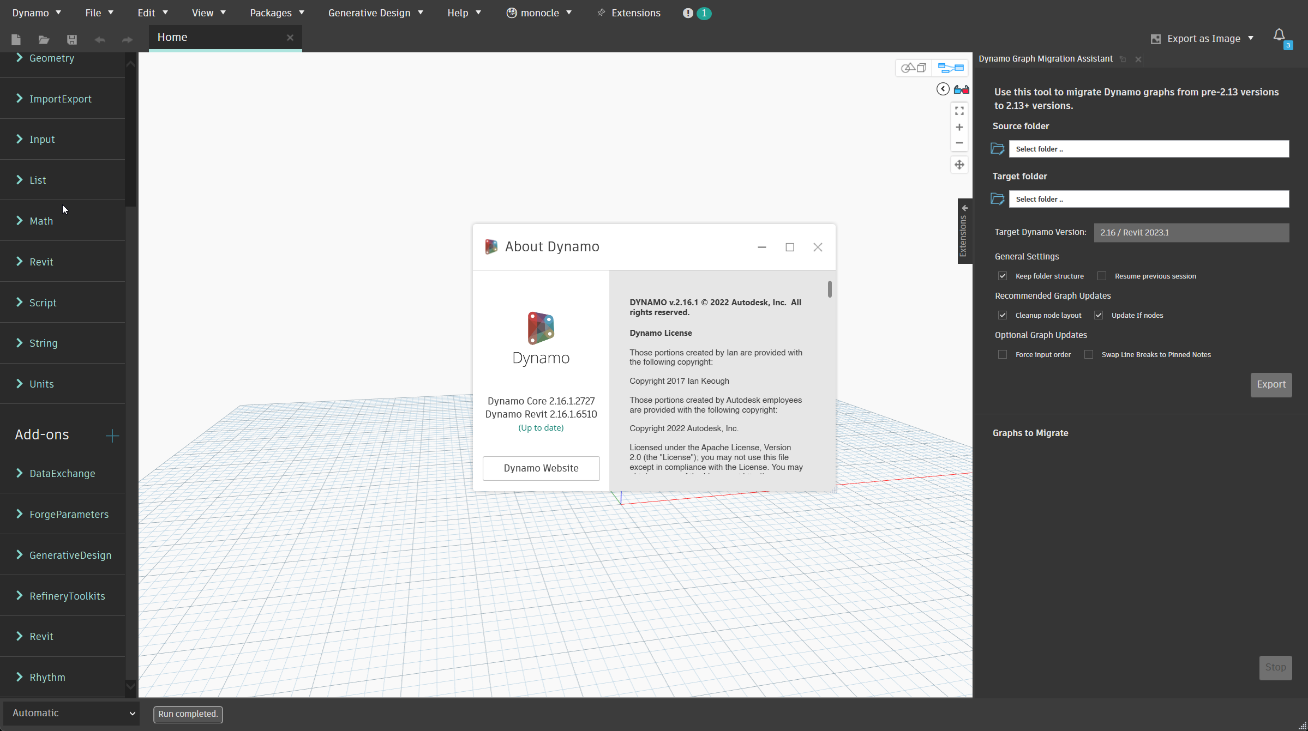Image resolution: width=1308 pixels, height=731 pixels.
Task: Create a new workspace file
Action: coord(16,40)
